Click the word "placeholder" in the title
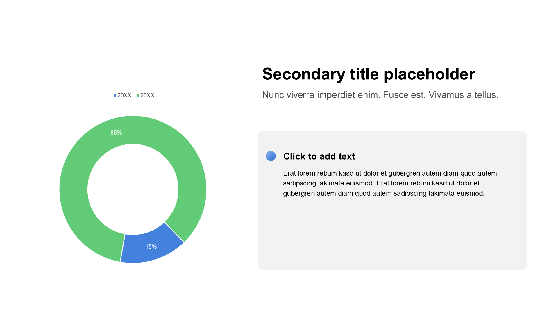Viewport: 558px width, 314px height. coord(429,74)
